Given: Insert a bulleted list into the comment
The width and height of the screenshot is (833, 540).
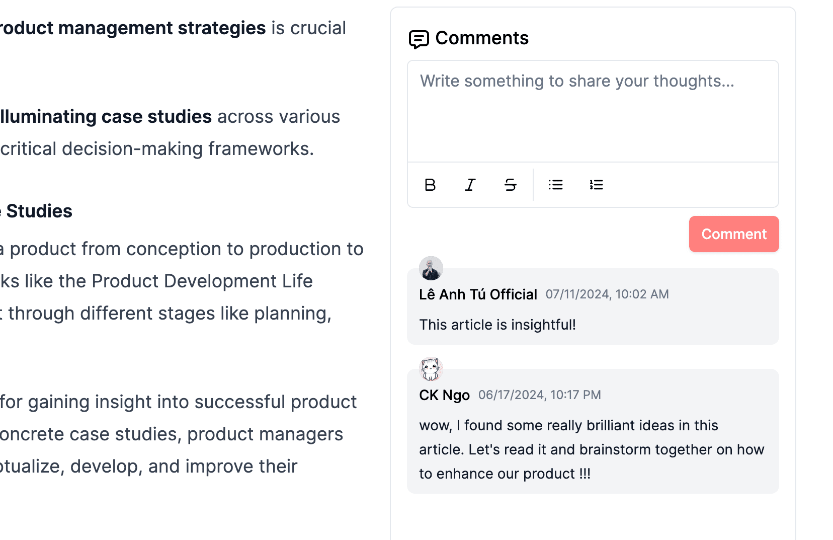Looking at the screenshot, I should (x=555, y=185).
